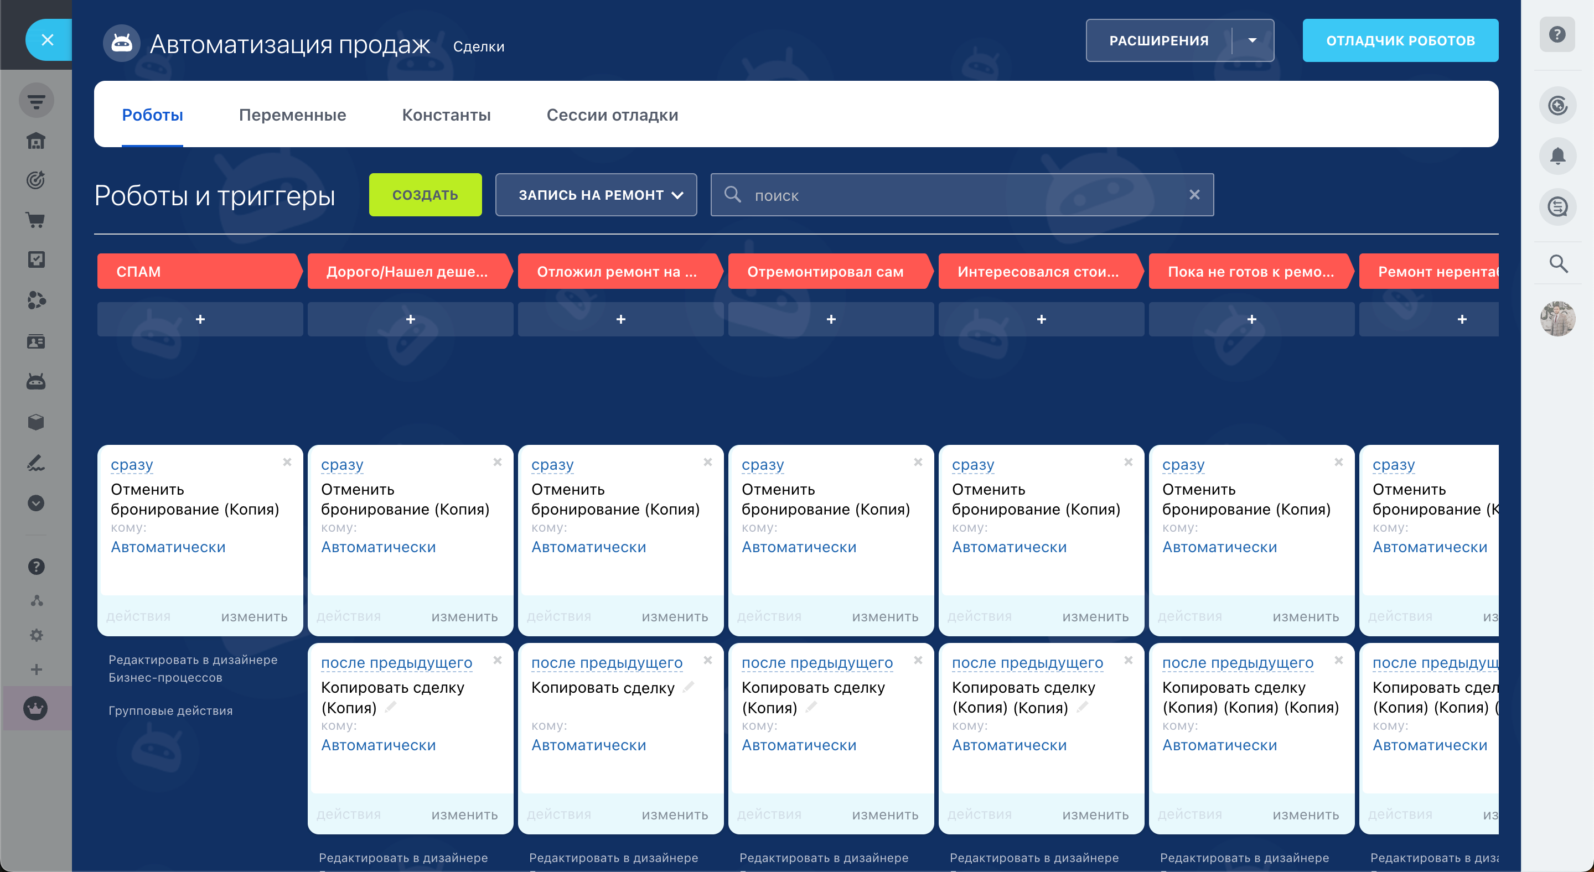
Task: Remove the robot in the СПАМ column
Action: tap(287, 462)
